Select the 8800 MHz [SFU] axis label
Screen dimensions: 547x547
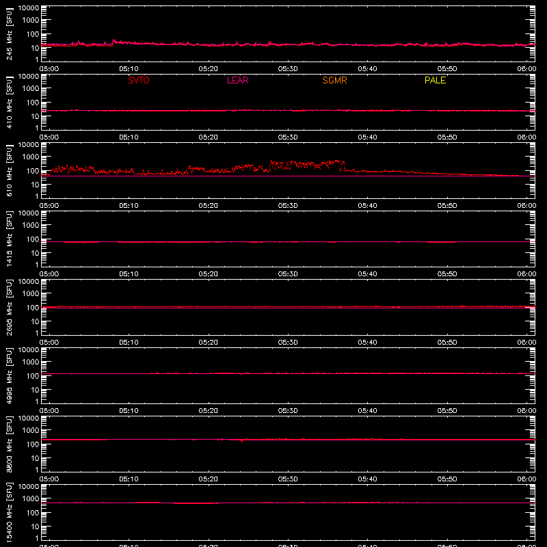(x=9, y=444)
